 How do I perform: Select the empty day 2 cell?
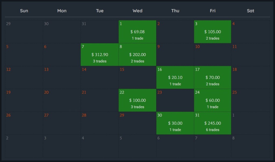coord(175,32)
